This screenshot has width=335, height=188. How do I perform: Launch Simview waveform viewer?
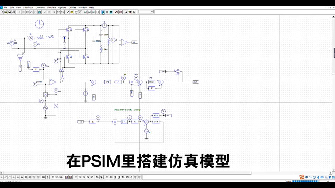[x=111, y=12]
